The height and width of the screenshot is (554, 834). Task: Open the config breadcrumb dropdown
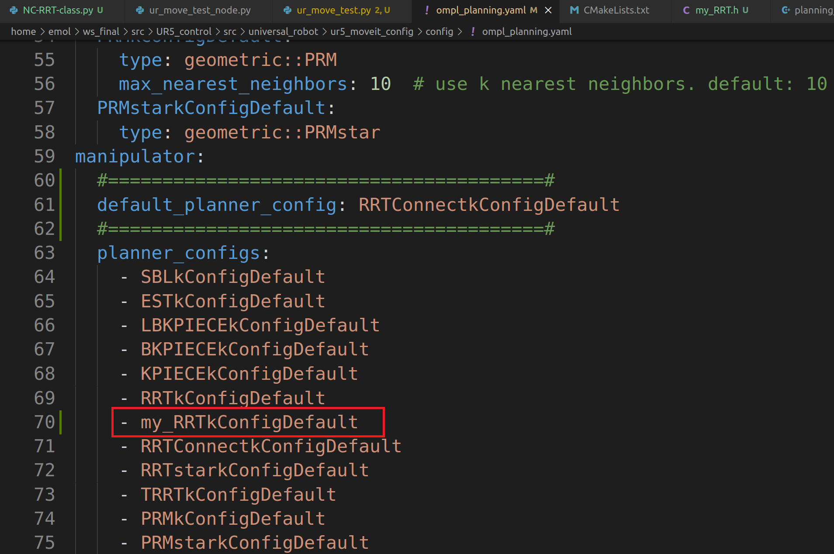pyautogui.click(x=440, y=31)
